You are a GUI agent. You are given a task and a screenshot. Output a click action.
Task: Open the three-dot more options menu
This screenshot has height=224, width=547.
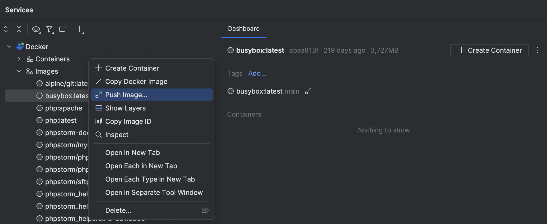click(x=537, y=50)
